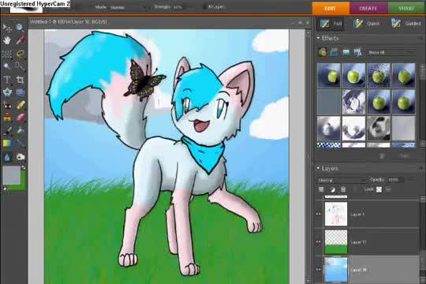426x284 pixels.
Task: Select the Lasso tool
Action: pyautogui.click(x=20, y=54)
